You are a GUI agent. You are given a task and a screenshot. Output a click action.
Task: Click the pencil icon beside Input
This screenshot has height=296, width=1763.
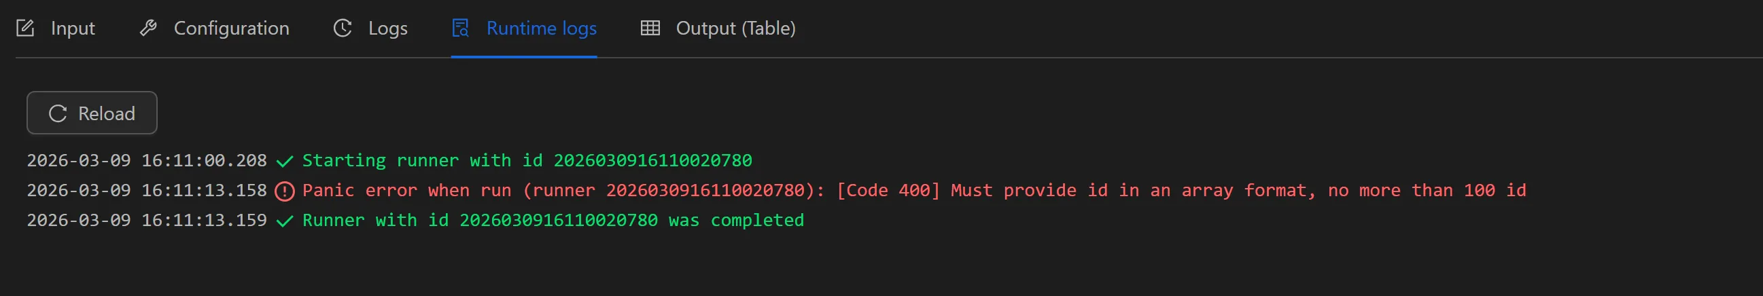pos(25,28)
